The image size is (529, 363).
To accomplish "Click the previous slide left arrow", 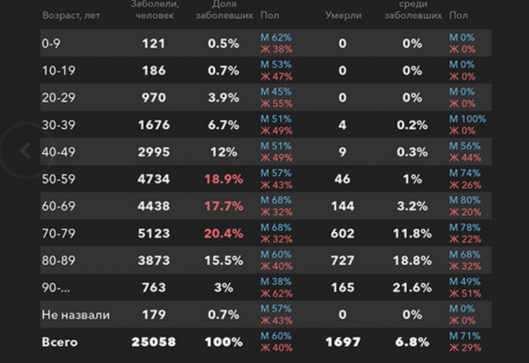I will [x=26, y=152].
